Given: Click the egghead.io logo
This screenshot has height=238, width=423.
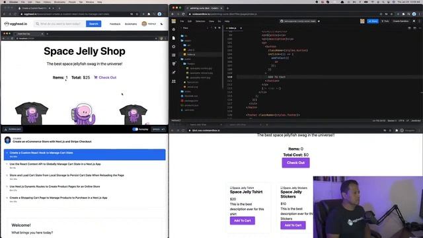Looking at the screenshot, I should pos(16,24).
